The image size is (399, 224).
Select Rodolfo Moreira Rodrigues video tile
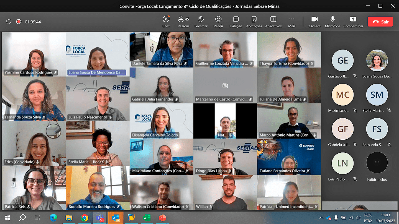pos(98,188)
